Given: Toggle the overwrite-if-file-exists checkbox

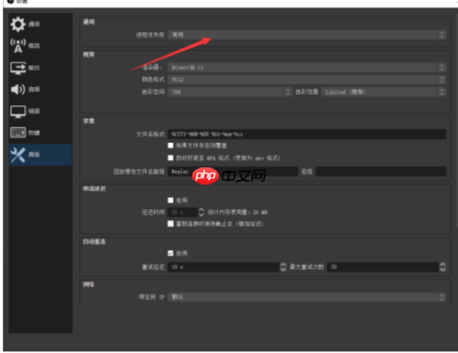Looking at the screenshot, I should [x=170, y=145].
